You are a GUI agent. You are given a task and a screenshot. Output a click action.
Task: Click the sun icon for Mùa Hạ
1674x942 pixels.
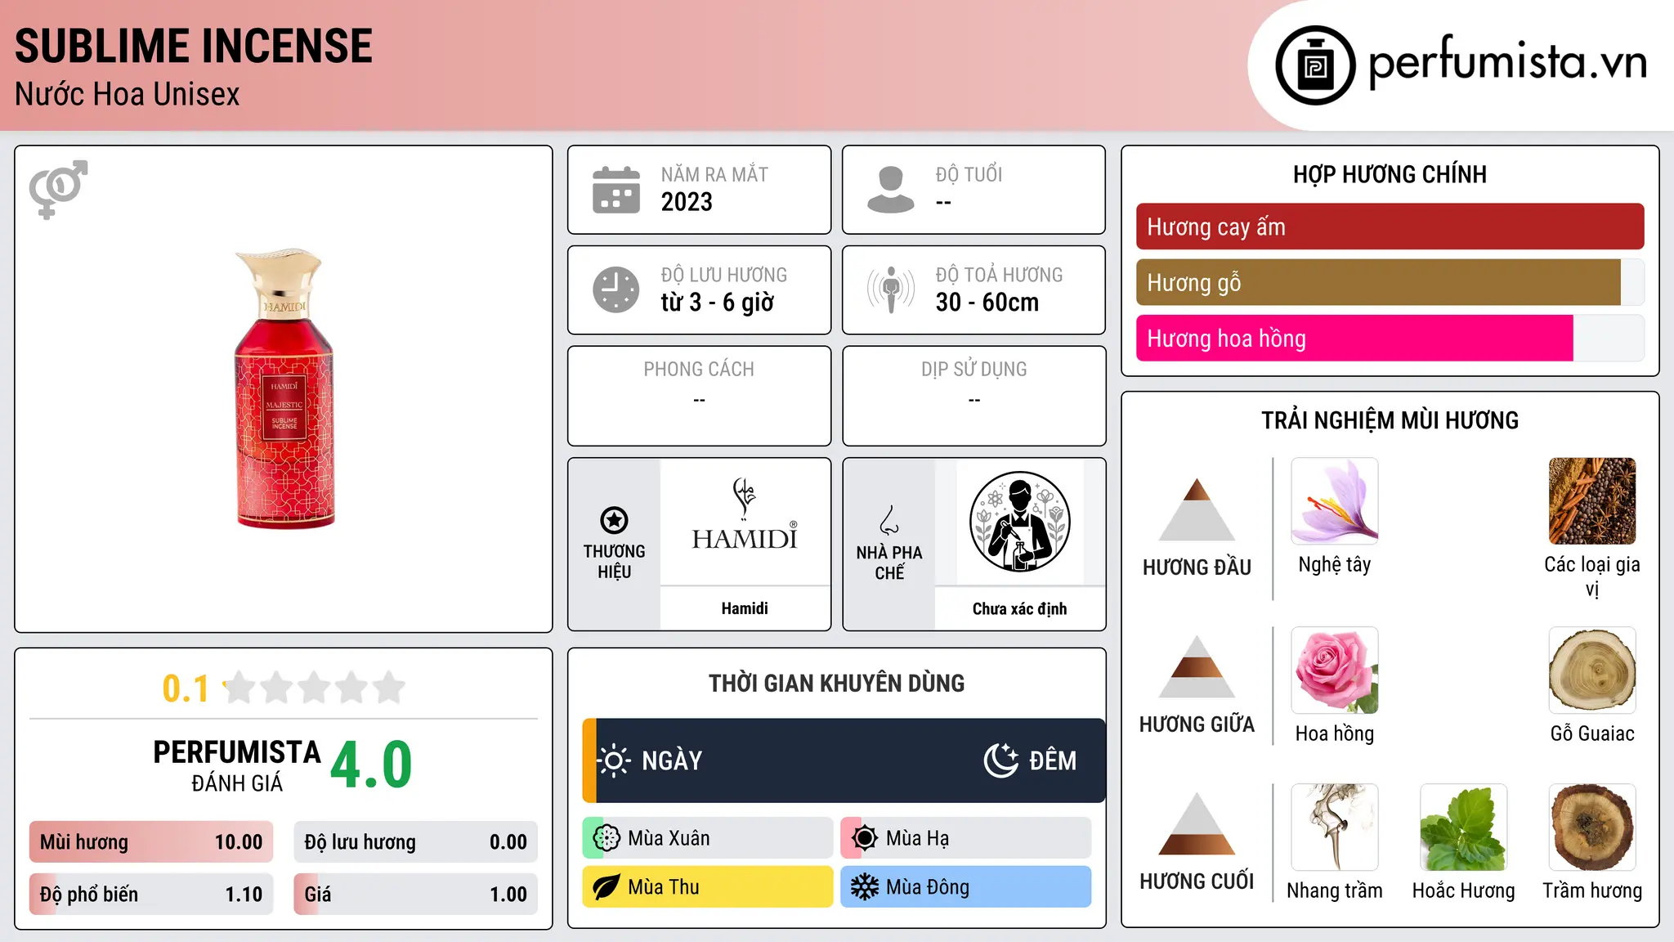point(865,838)
